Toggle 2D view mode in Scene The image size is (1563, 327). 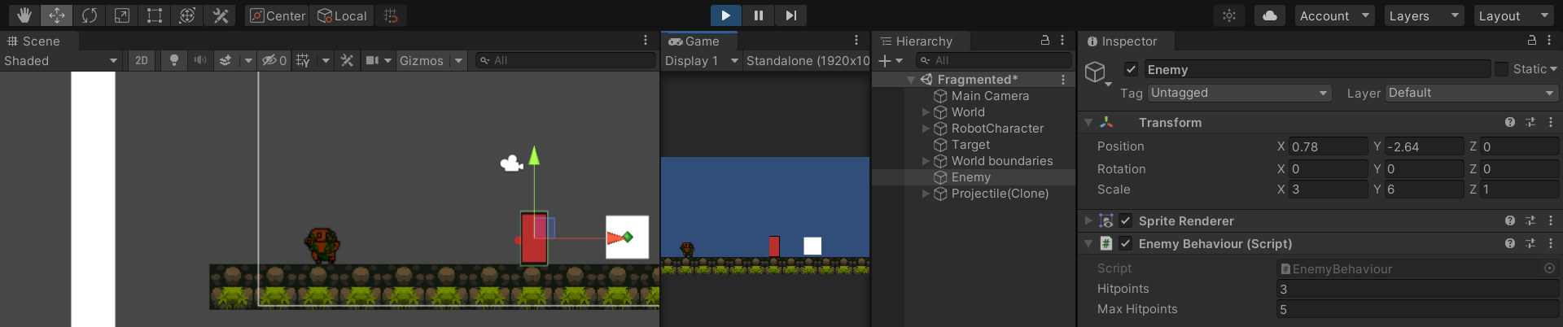tap(142, 60)
